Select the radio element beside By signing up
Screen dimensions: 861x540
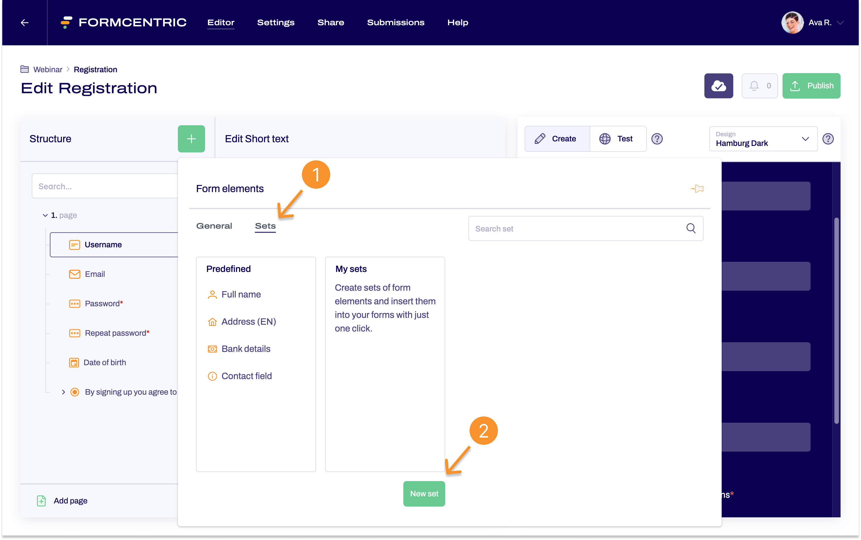point(74,392)
